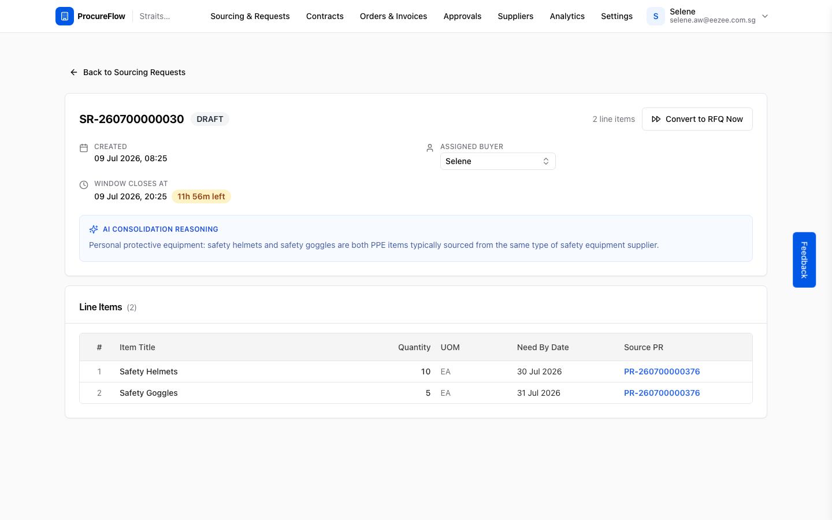Click the 11h 56m left badge
832x520 pixels.
[201, 196]
